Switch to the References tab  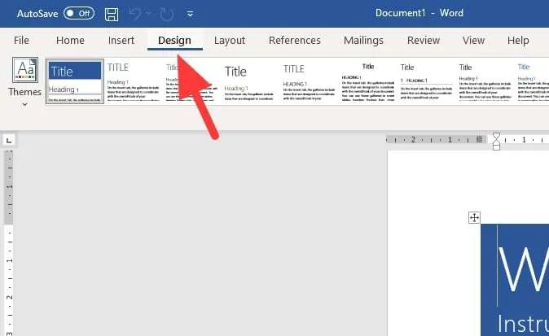point(295,40)
